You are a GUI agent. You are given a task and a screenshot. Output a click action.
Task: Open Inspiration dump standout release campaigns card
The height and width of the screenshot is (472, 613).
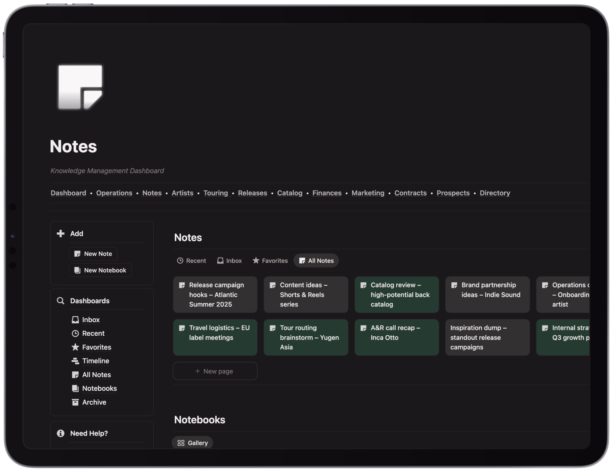[488, 337]
